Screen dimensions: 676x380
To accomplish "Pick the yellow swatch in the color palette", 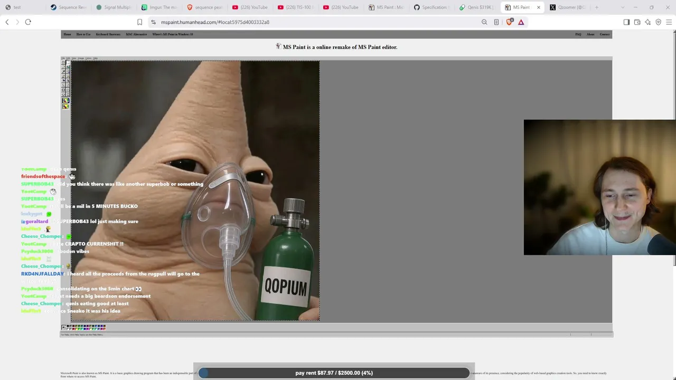I will [x=77, y=329].
